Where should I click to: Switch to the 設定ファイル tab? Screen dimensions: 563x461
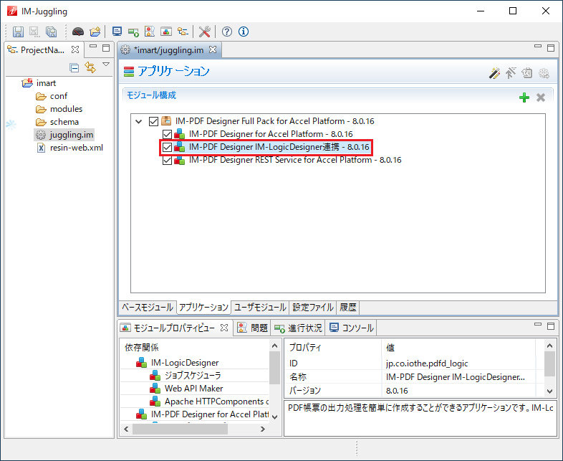tap(313, 307)
